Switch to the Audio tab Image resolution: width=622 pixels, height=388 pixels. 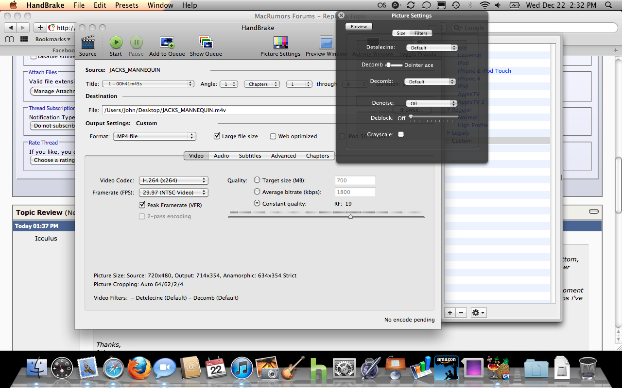pos(221,156)
